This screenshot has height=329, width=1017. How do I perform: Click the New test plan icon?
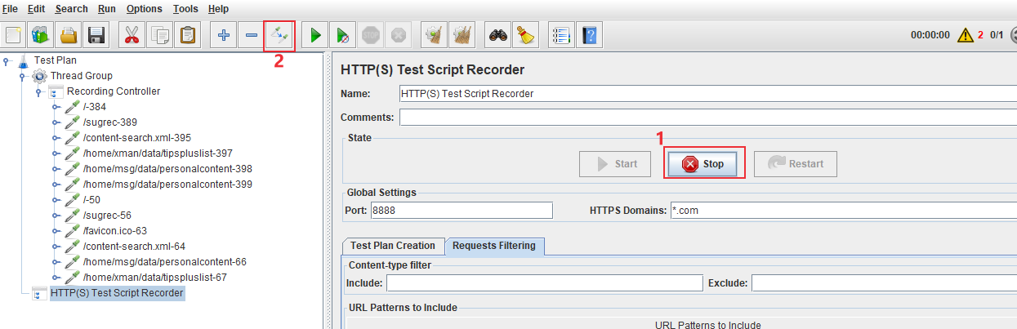point(14,35)
